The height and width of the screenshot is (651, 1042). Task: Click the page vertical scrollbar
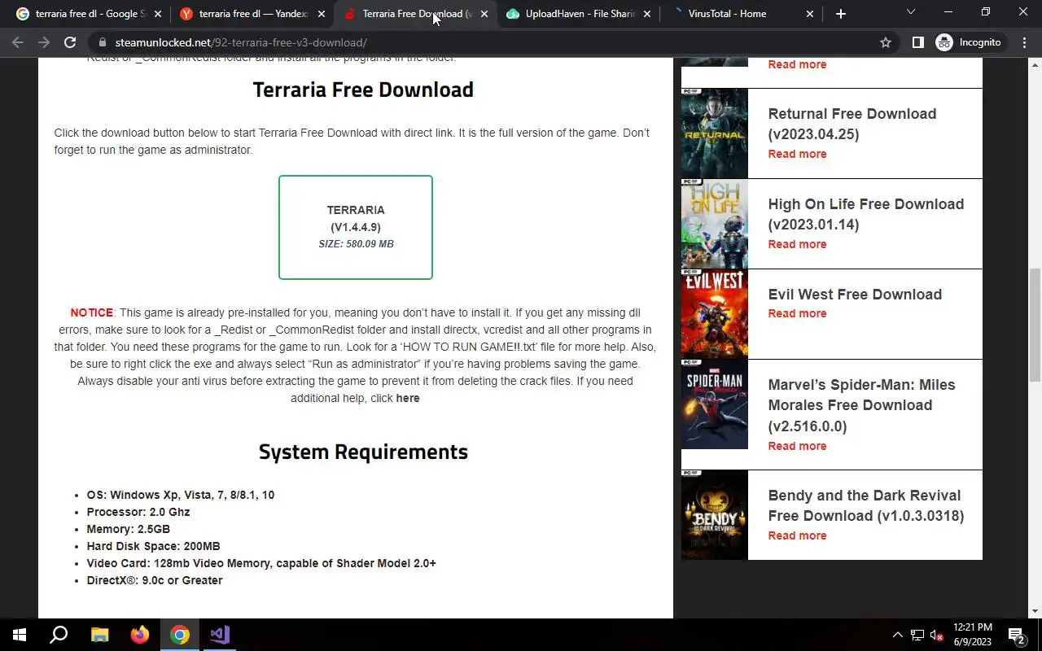pos(1035,325)
